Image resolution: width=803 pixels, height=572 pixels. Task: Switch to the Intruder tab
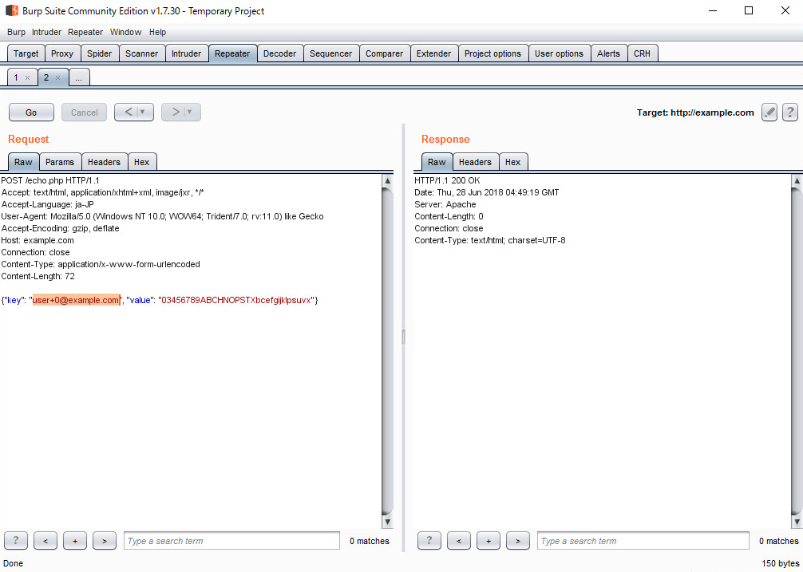(x=187, y=53)
